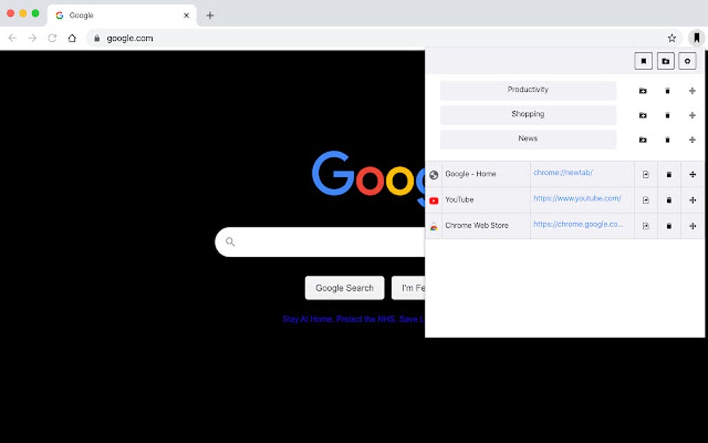Image resolution: width=708 pixels, height=443 pixels.
Task: Click the move handle for YouTube bookmark
Action: [693, 200]
